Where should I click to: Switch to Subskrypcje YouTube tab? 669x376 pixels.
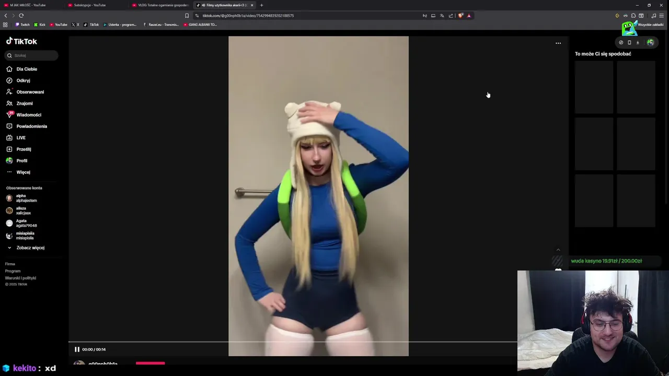96,5
